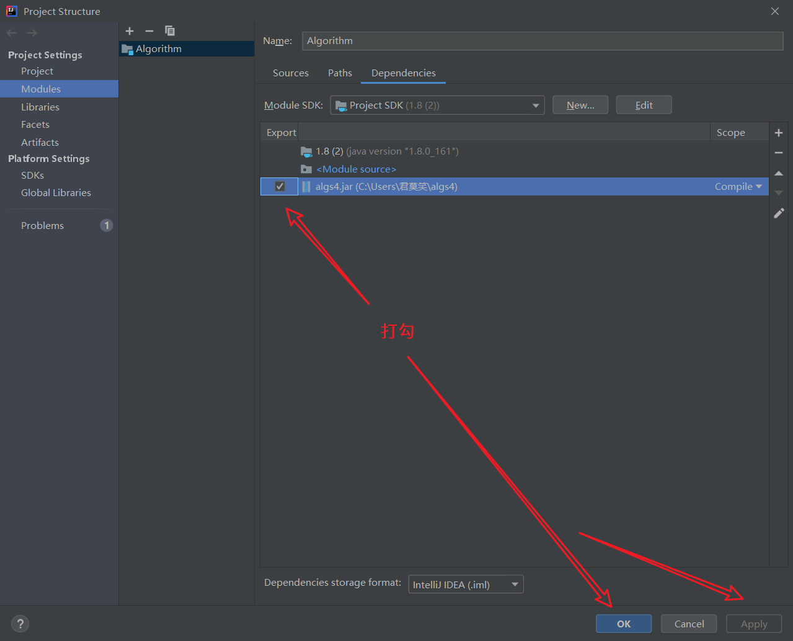Close the Project Structure dialog

(774, 11)
